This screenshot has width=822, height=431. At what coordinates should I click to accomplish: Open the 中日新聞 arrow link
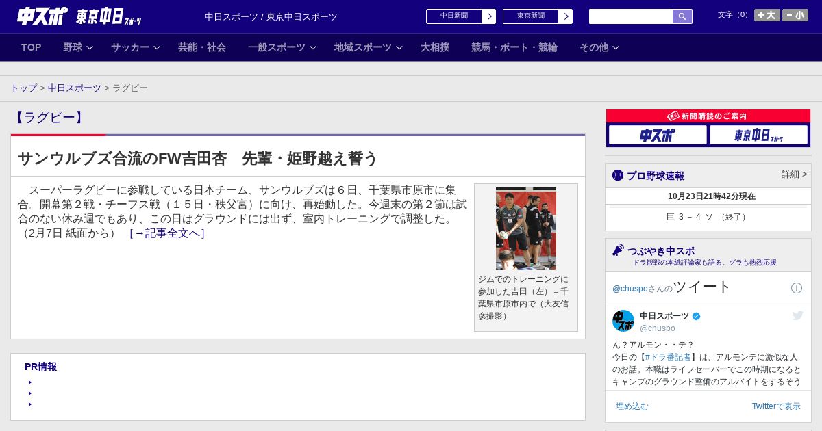point(461,16)
